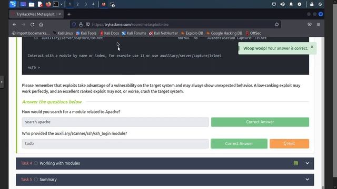Image resolution: width=337 pixels, height=189 pixels.
Task: Lock the screen via the padlock icon
Action: click(x=312, y=4)
